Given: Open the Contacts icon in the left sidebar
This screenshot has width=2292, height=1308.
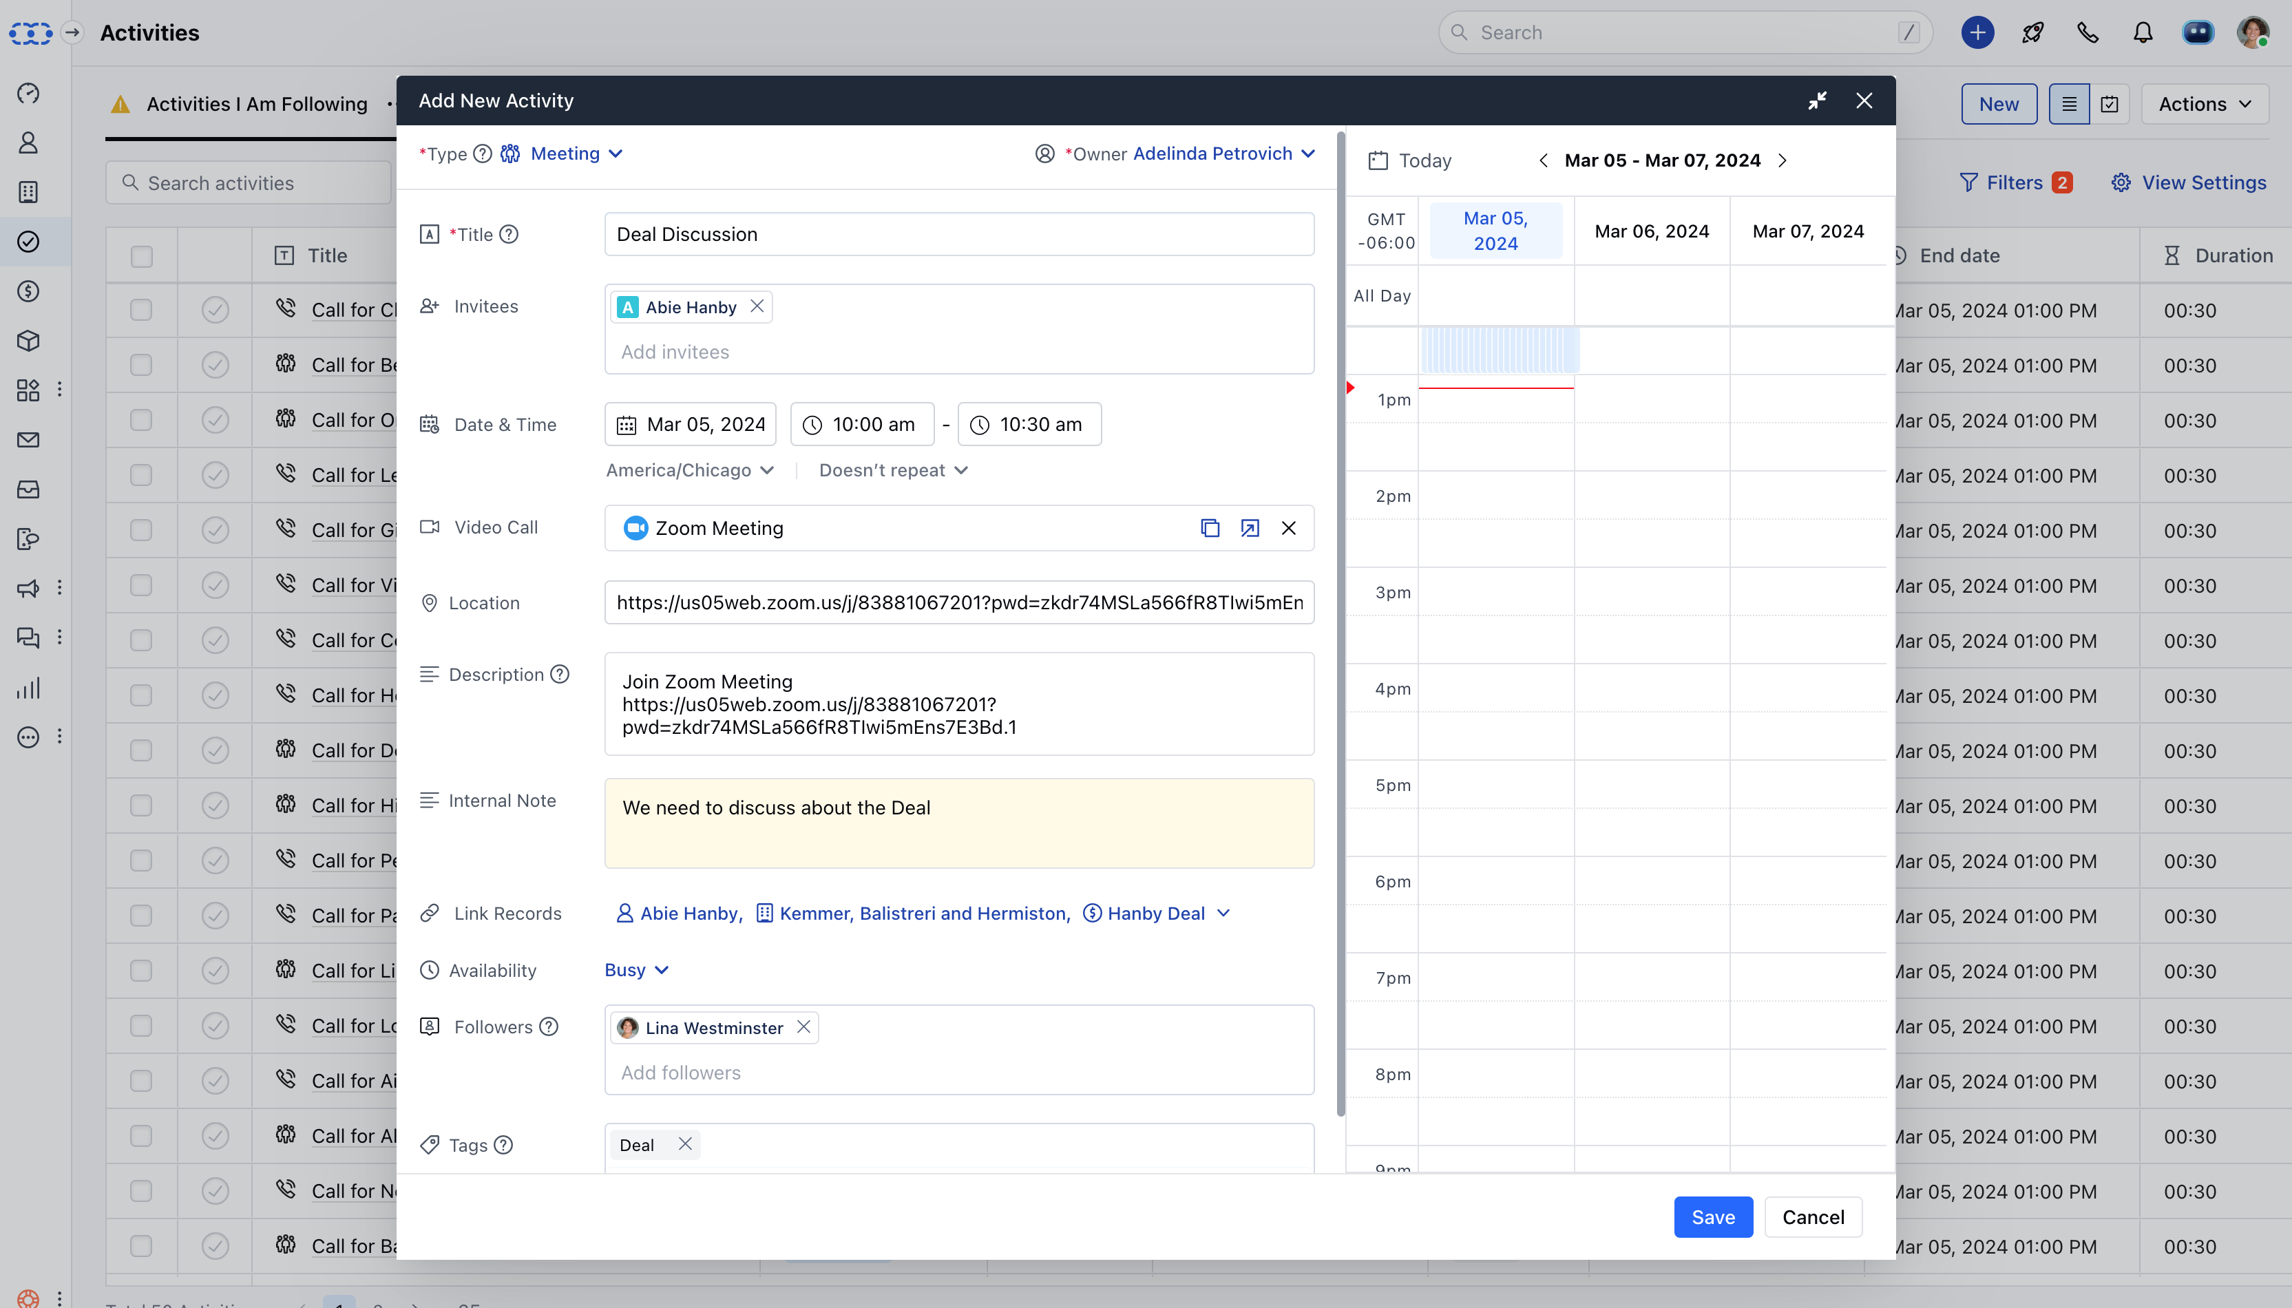Looking at the screenshot, I should click(x=28, y=142).
